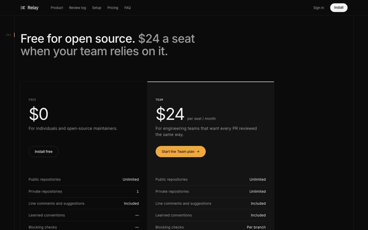Click Free plan 'Public repositories' label
The width and height of the screenshot is (368, 230).
pyautogui.click(x=45, y=179)
